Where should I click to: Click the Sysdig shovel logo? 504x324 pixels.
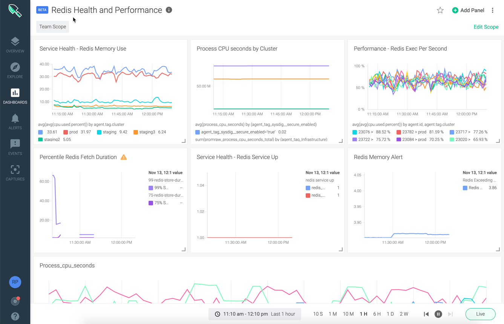(x=15, y=10)
